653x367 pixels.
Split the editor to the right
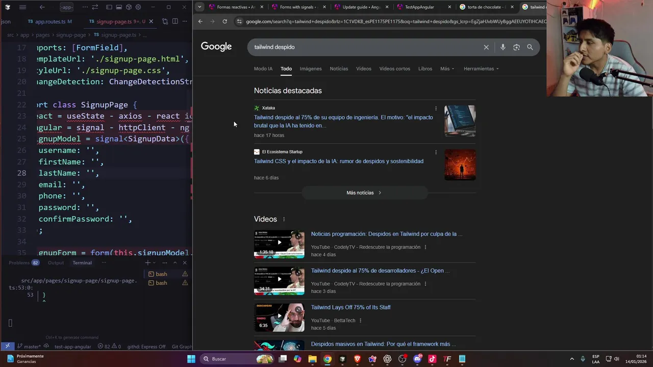tap(175, 21)
